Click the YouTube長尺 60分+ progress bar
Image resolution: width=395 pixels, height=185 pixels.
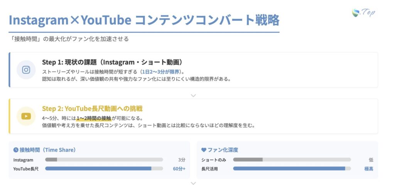[x=104, y=168]
